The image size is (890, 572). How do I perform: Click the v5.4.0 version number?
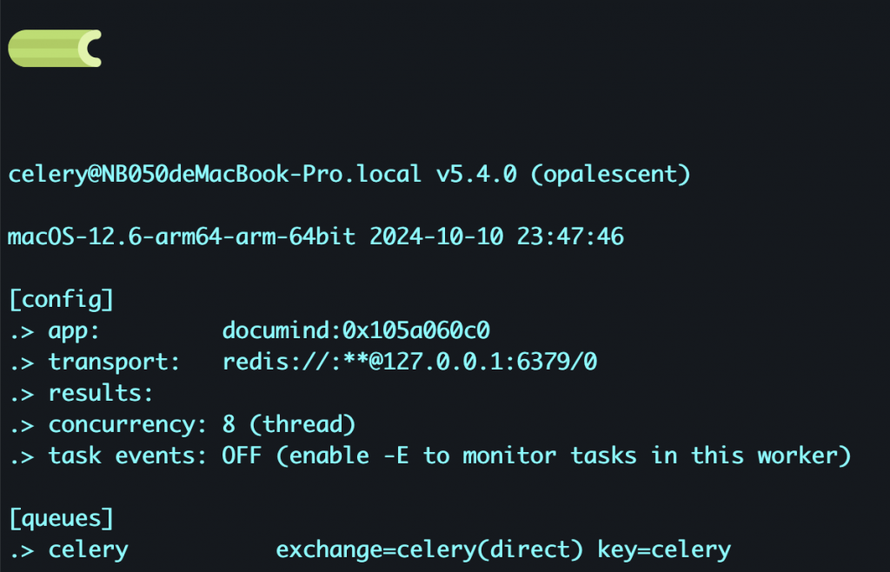[x=475, y=174]
